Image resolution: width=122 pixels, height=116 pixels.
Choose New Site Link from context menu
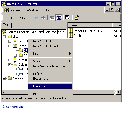[x=50, y=41]
